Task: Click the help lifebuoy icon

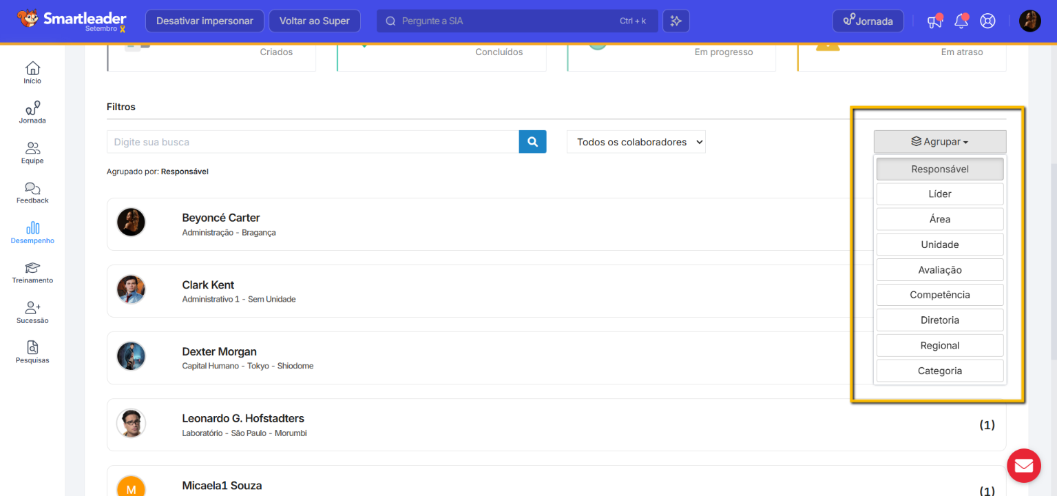Action: click(987, 21)
